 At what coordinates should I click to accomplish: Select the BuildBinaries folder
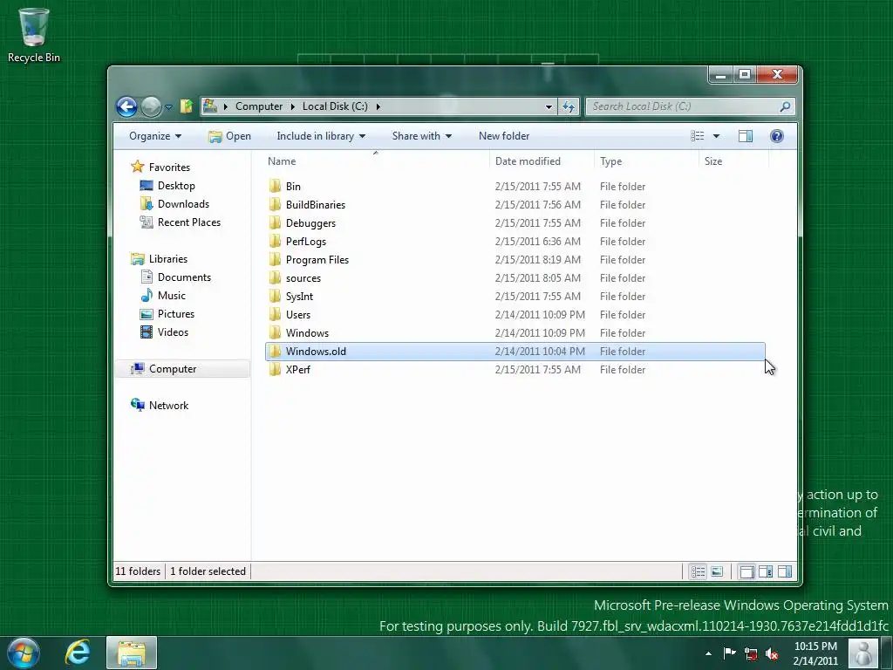click(315, 204)
